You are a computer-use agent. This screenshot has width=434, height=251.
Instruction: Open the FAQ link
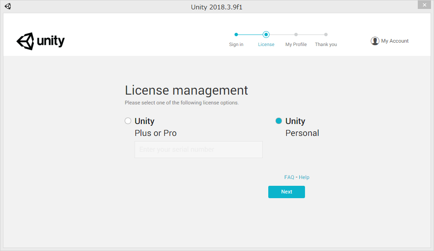pos(289,177)
